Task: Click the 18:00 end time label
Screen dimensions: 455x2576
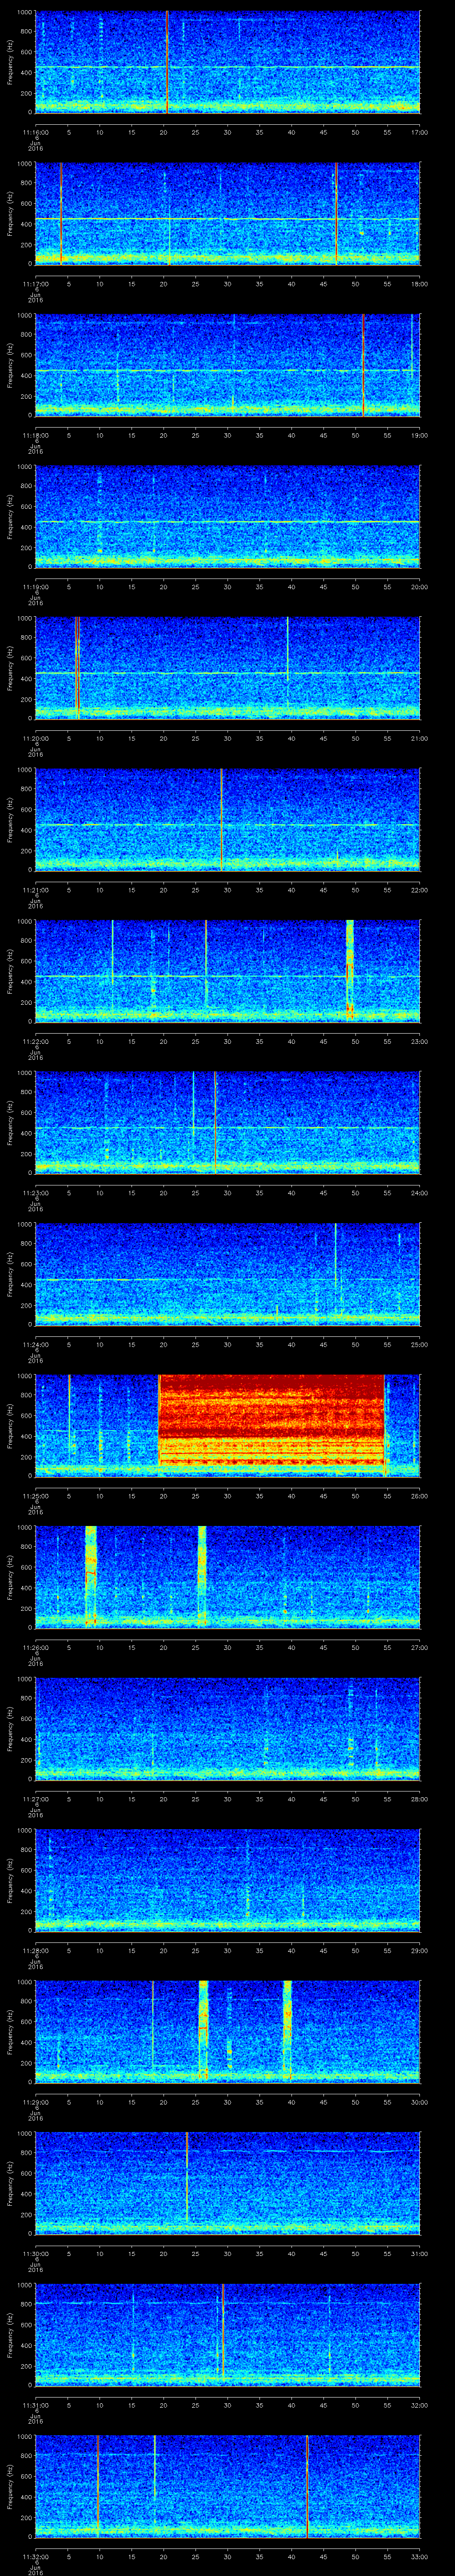Action: [419, 284]
